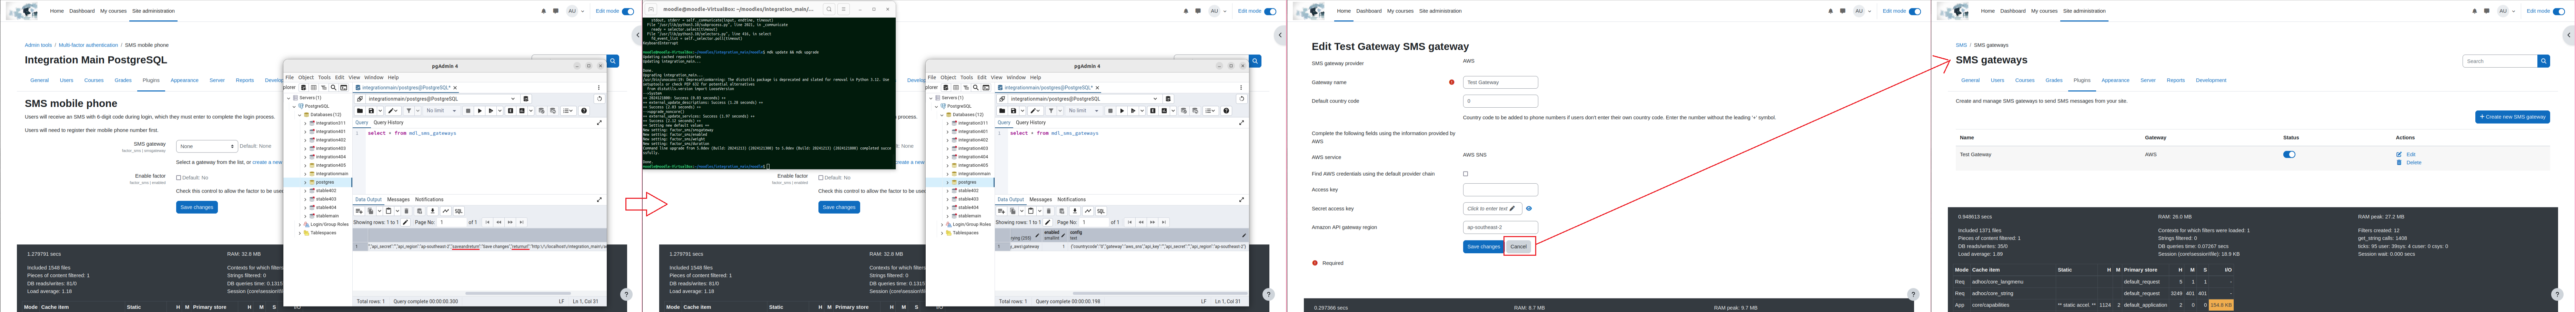Viewport: 2576px width, 312px height.
Task: Click query tool help icon, pgAdmin over Integration Main page
Action: (x=584, y=111)
